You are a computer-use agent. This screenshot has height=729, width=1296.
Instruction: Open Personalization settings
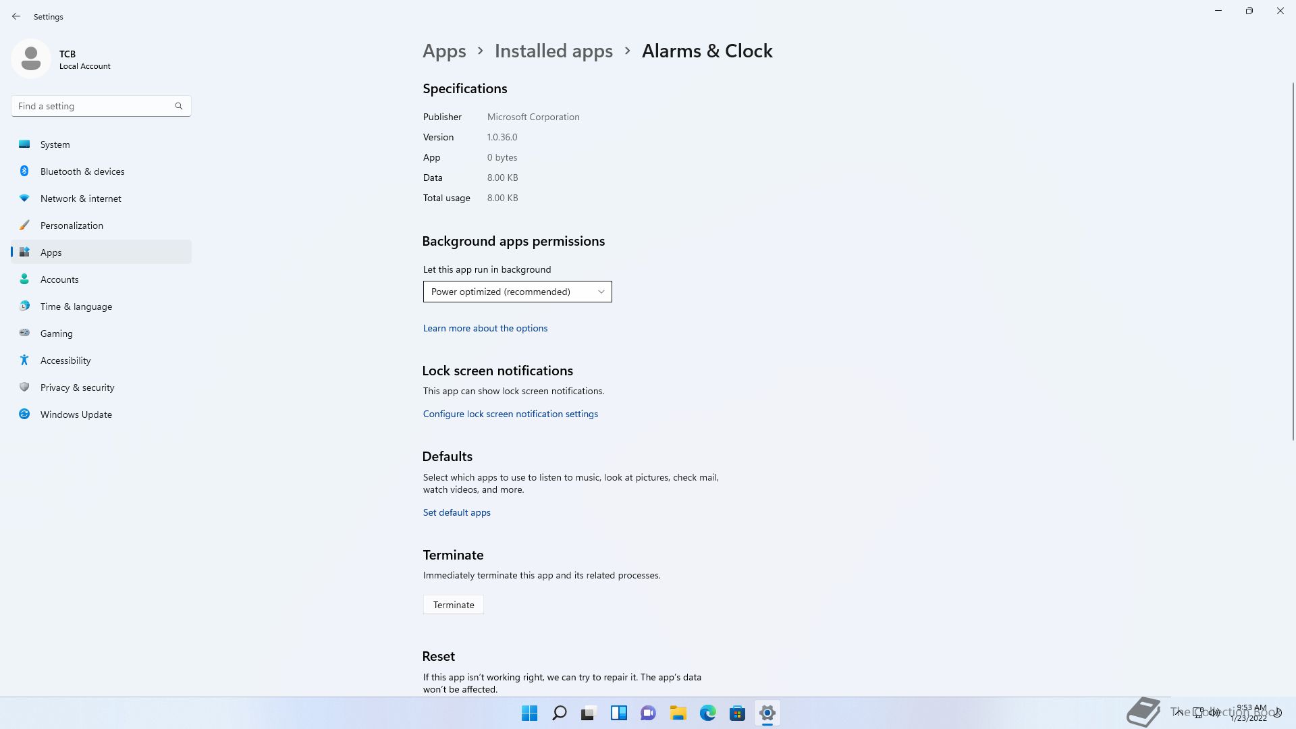click(101, 225)
